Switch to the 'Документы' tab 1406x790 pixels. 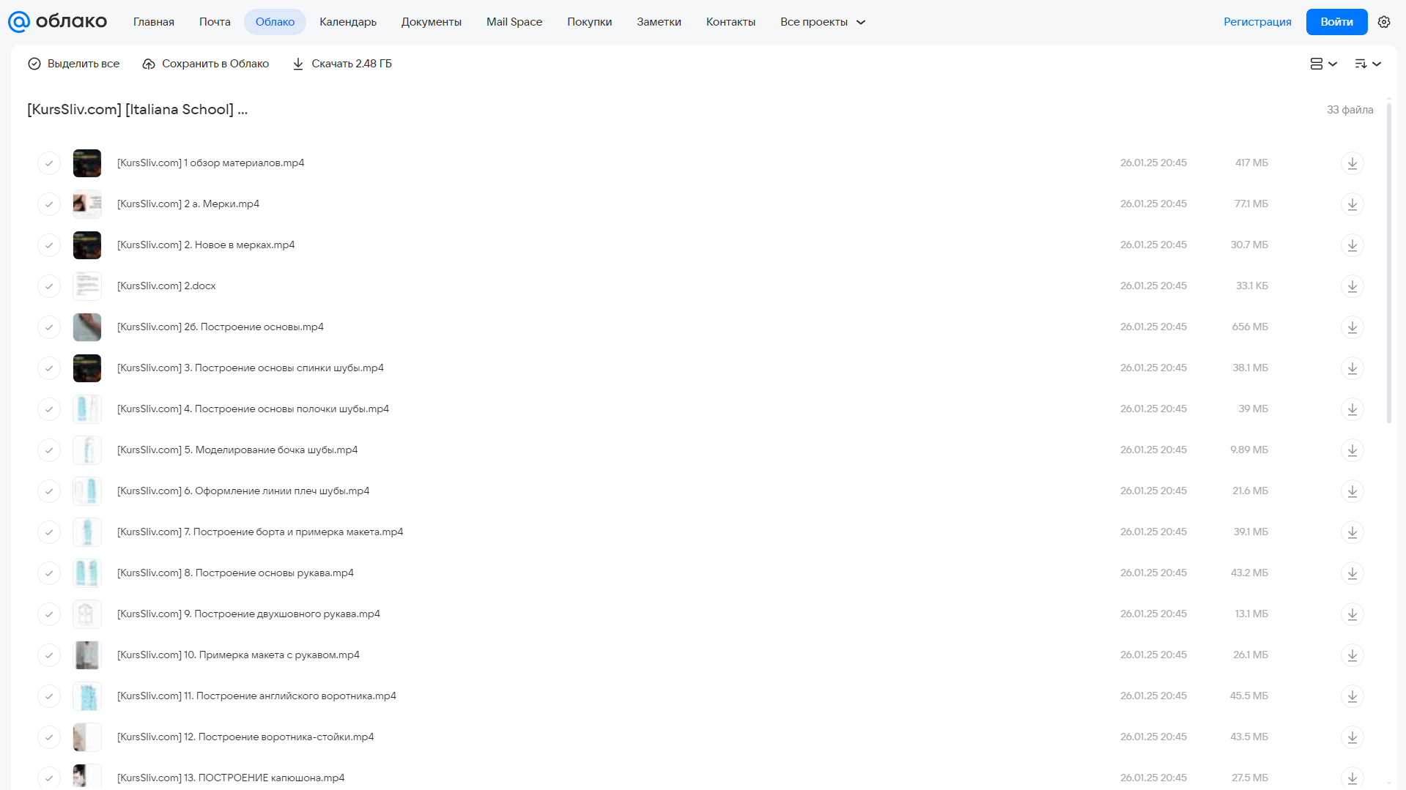click(432, 22)
